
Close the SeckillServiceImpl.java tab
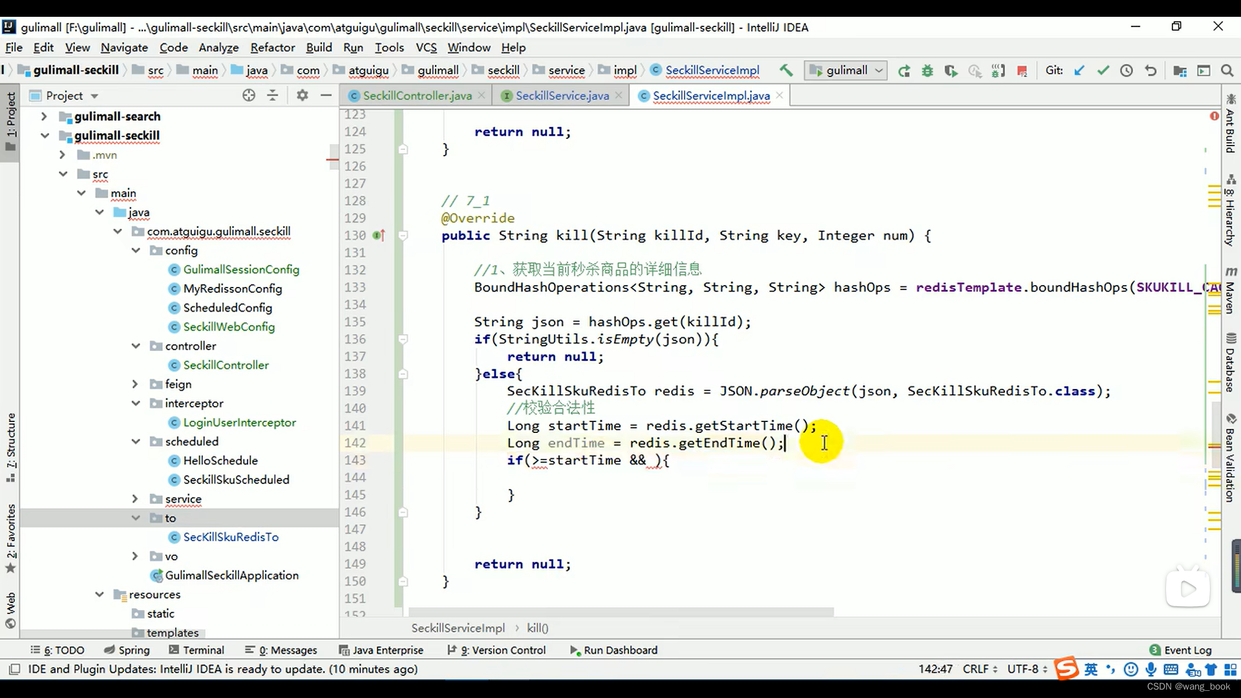coord(780,96)
